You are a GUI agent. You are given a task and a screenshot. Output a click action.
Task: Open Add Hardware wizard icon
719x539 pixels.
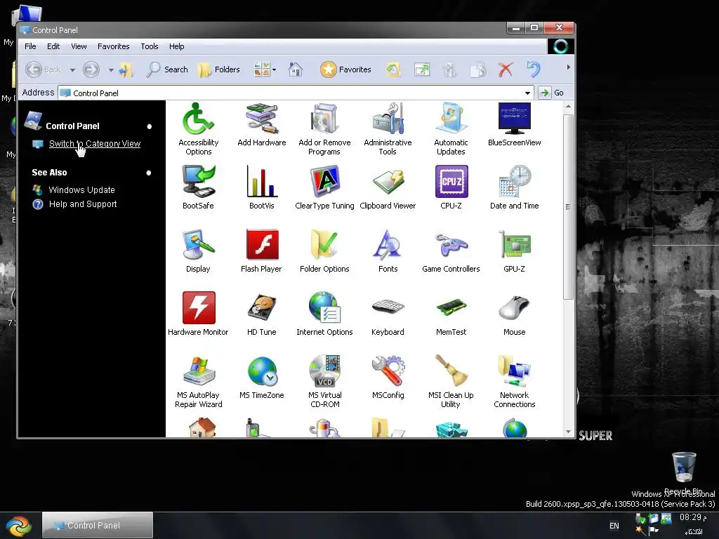pos(261,125)
